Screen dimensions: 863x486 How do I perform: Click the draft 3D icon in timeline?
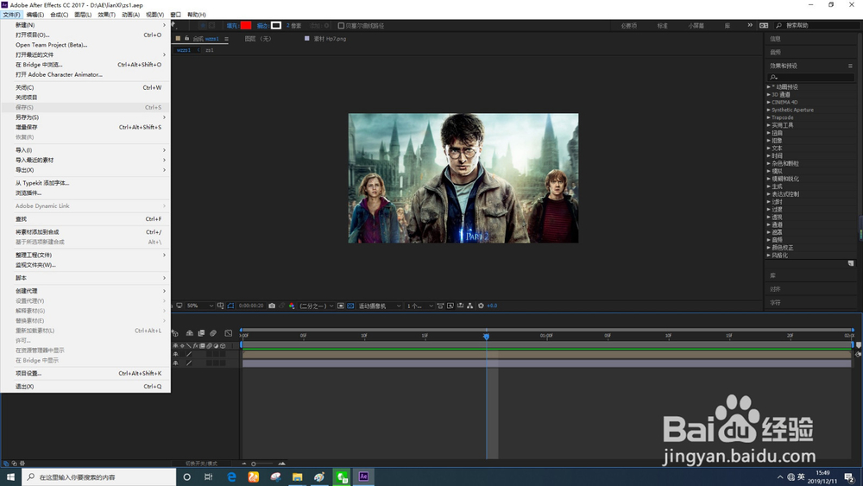pyautogui.click(x=175, y=333)
